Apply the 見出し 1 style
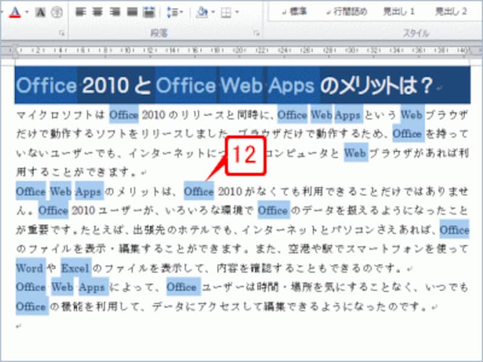Viewport: 483px width, 362px height. pos(398,11)
